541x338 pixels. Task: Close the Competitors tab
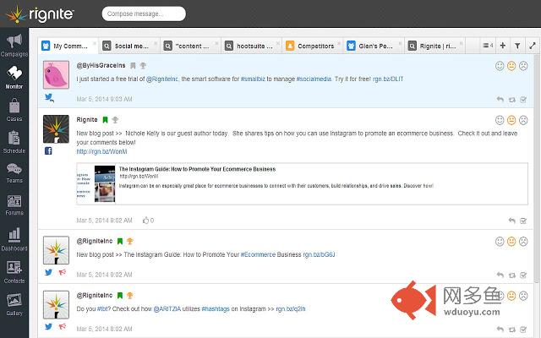339,43
